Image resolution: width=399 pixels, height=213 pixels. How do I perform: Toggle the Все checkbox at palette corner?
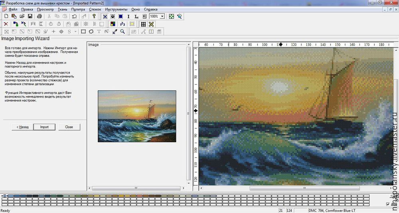(x=388, y=204)
